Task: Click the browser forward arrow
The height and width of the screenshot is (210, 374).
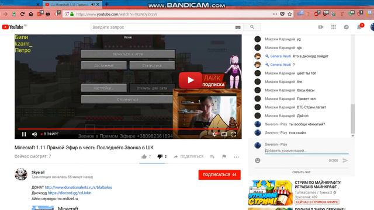Action: coord(5,14)
